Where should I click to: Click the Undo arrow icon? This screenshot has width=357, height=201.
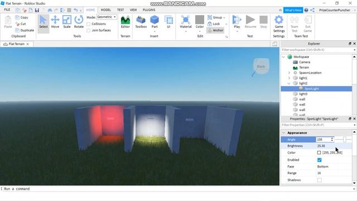76,10
